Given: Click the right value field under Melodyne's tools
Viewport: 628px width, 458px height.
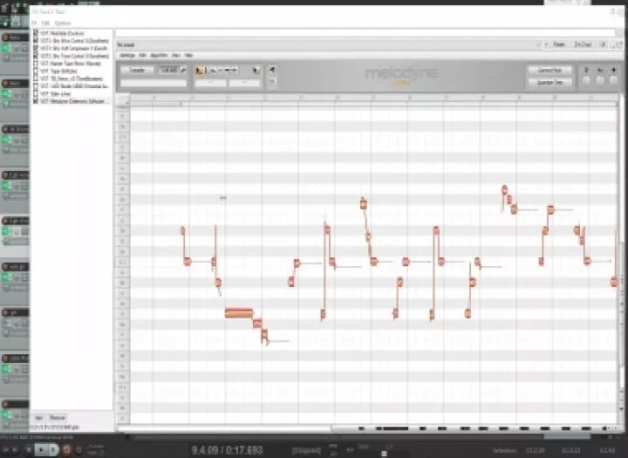Looking at the screenshot, I should pyautogui.click(x=244, y=83).
